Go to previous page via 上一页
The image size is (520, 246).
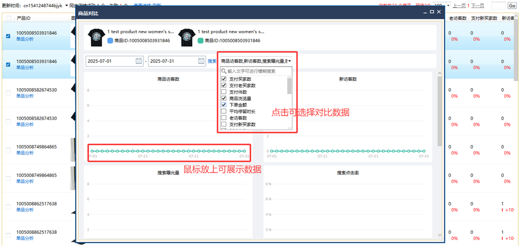coord(459,6)
